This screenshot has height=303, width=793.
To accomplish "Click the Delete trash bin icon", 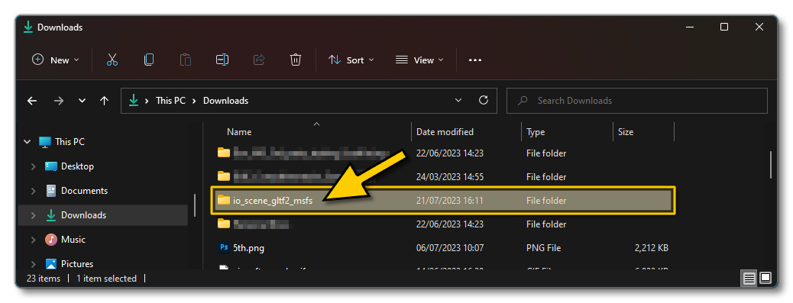I will pyautogui.click(x=296, y=60).
